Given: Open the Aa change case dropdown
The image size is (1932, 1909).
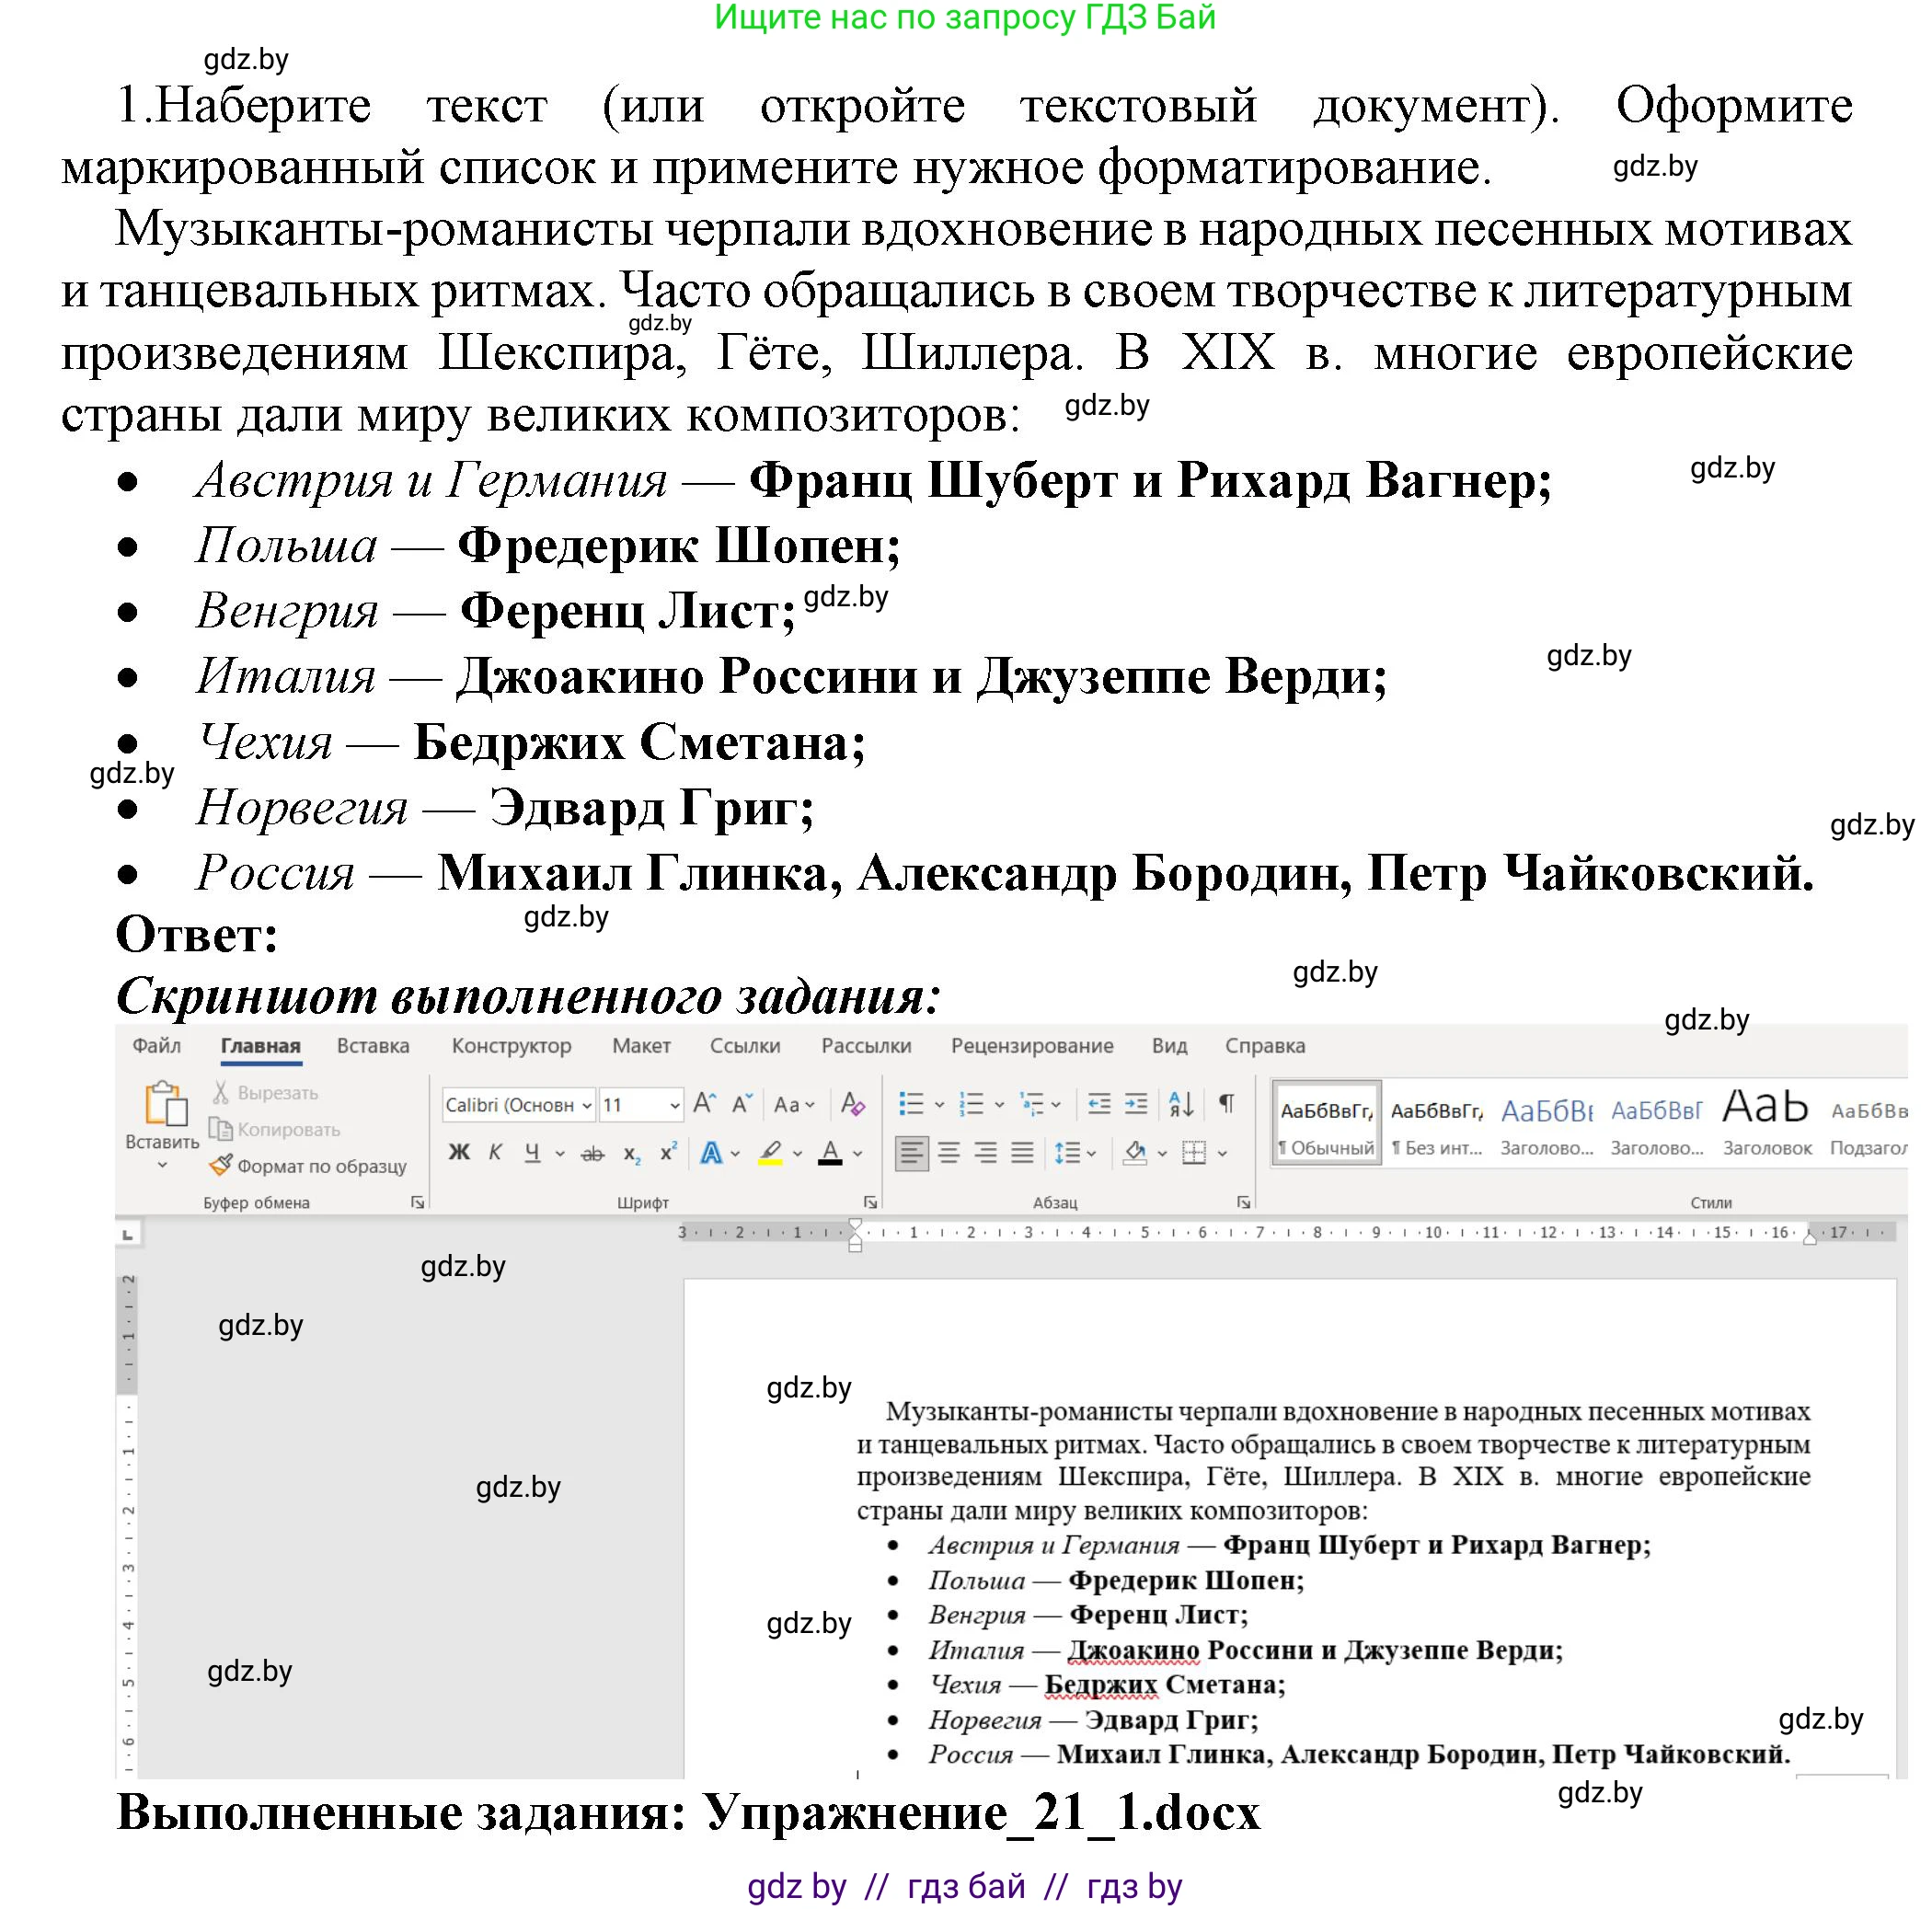Looking at the screenshot, I should 794,1105.
